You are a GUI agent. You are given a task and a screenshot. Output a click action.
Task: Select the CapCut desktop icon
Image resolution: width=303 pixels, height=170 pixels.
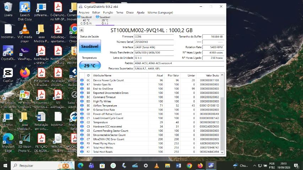pos(8,75)
